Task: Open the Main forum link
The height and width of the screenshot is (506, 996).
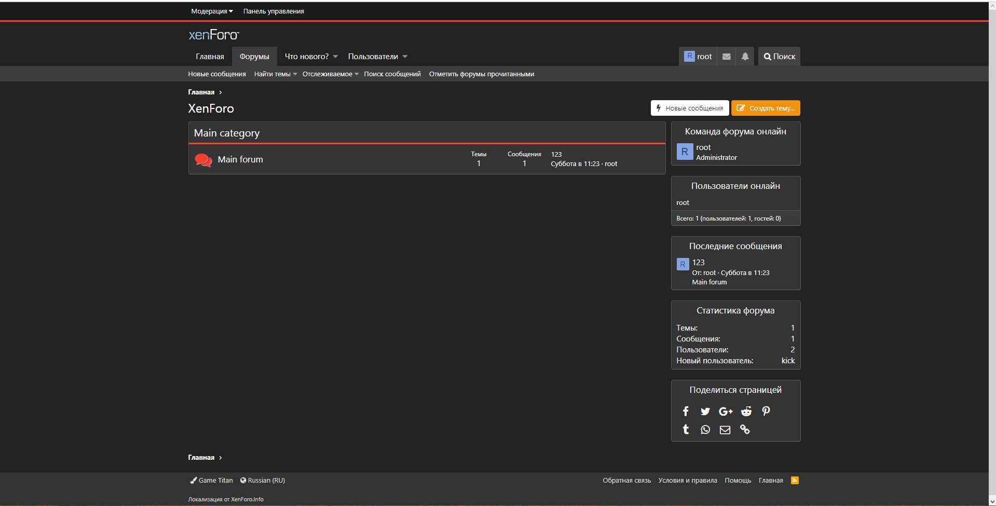Action: click(x=240, y=159)
